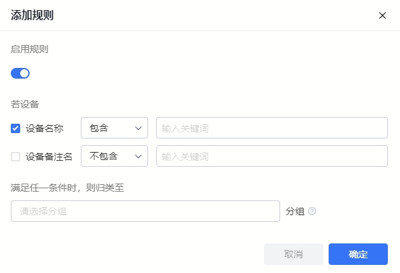Open the 请选择分组 group selector

tap(145, 211)
